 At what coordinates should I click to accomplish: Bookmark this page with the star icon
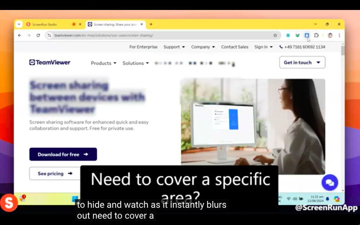click(275, 35)
